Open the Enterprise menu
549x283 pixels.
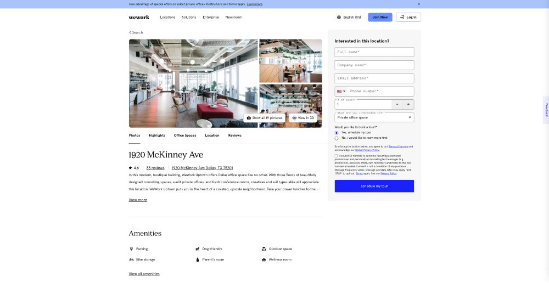coord(211,17)
